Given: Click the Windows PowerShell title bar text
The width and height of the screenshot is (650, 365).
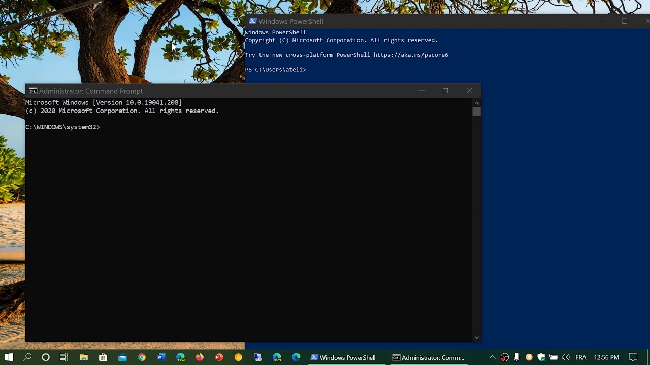Looking at the screenshot, I should tap(290, 21).
